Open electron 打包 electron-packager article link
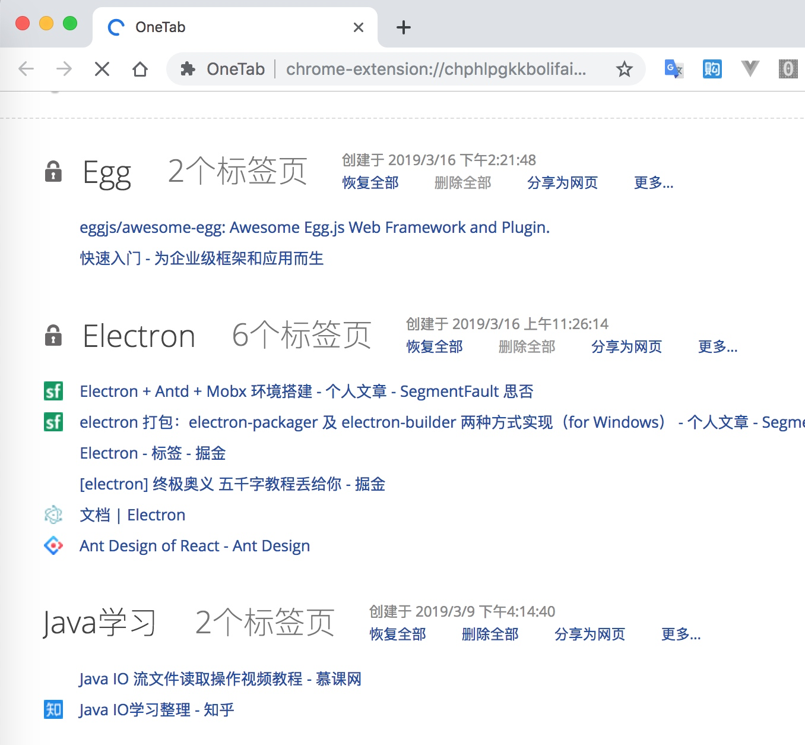This screenshot has width=805, height=745. (442, 422)
